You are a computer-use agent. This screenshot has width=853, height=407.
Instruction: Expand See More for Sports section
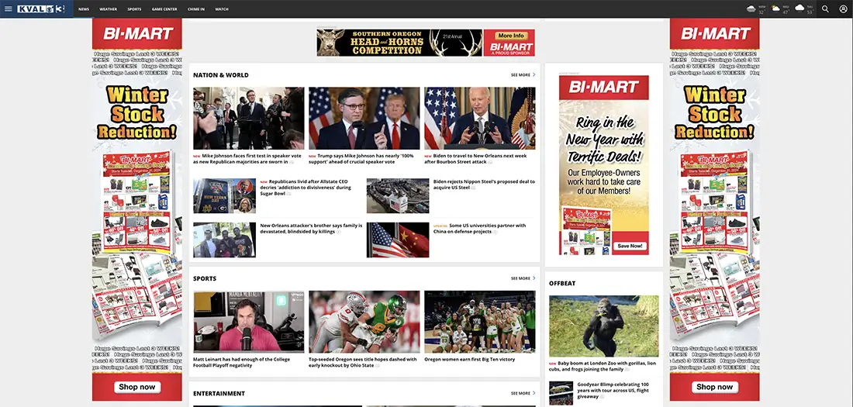pyautogui.click(x=523, y=278)
